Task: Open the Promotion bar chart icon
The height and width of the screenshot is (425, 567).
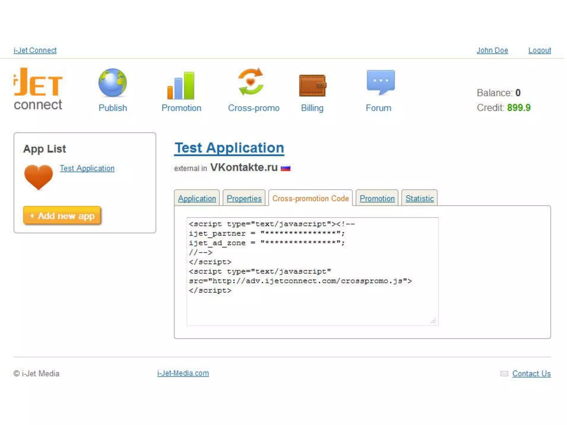Action: (x=181, y=85)
